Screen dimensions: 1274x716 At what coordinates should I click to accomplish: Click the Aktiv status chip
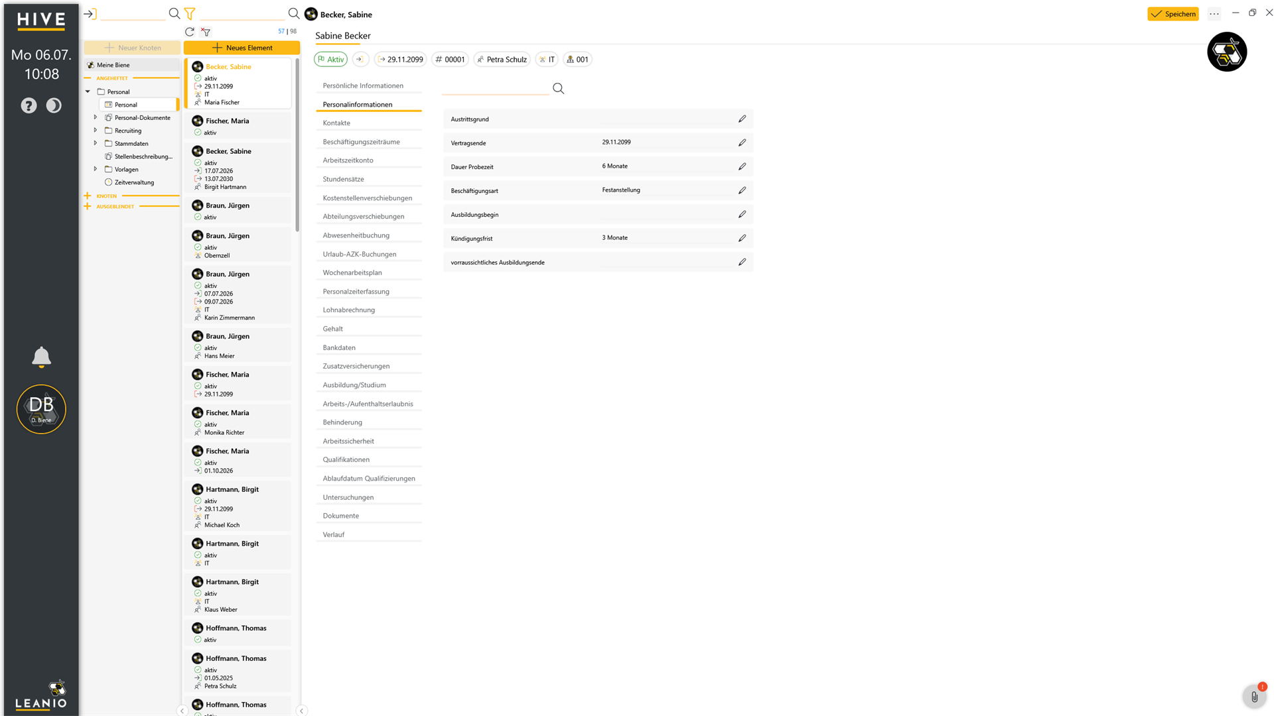330,59
